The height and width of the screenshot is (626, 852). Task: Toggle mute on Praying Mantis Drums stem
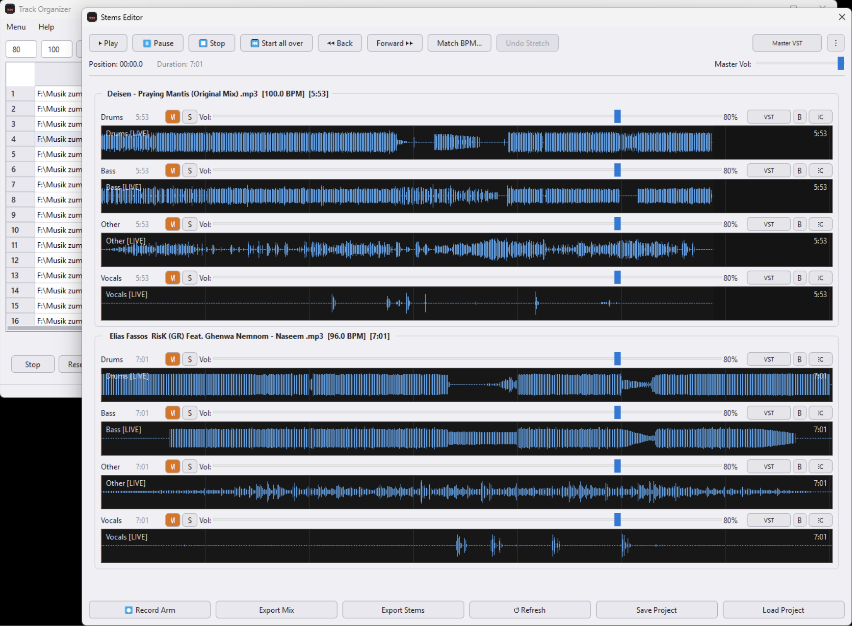(x=172, y=117)
